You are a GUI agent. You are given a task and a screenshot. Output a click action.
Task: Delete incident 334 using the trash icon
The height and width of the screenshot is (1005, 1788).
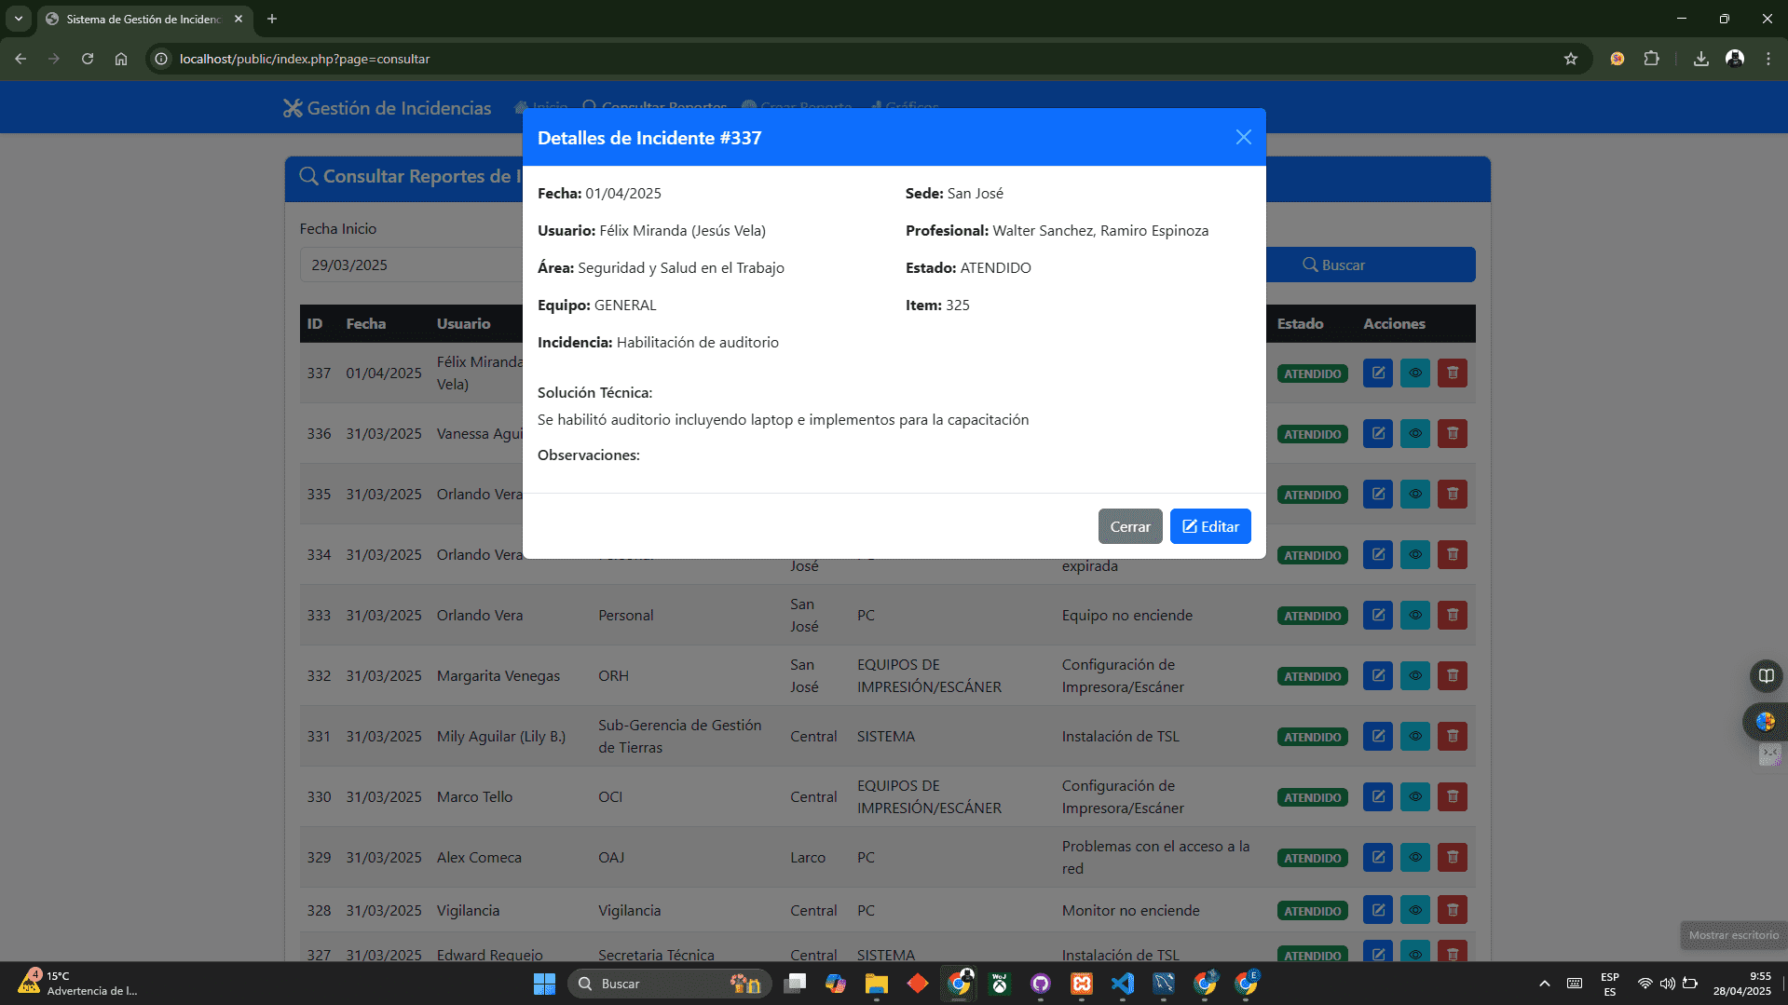click(1452, 554)
